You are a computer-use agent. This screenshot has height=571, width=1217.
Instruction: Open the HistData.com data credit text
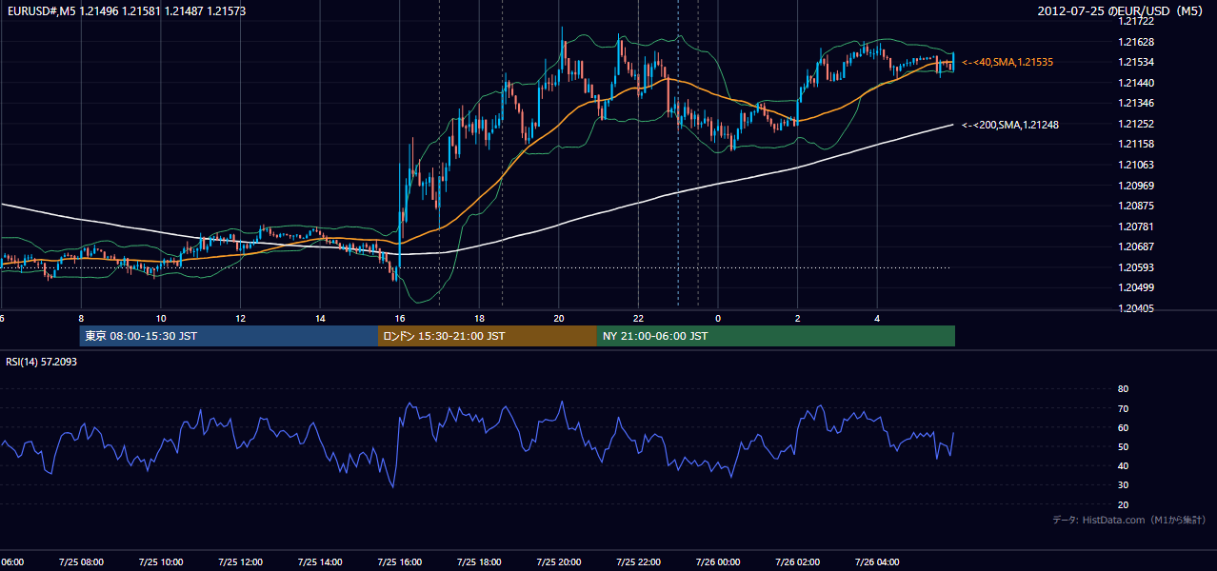[1129, 520]
